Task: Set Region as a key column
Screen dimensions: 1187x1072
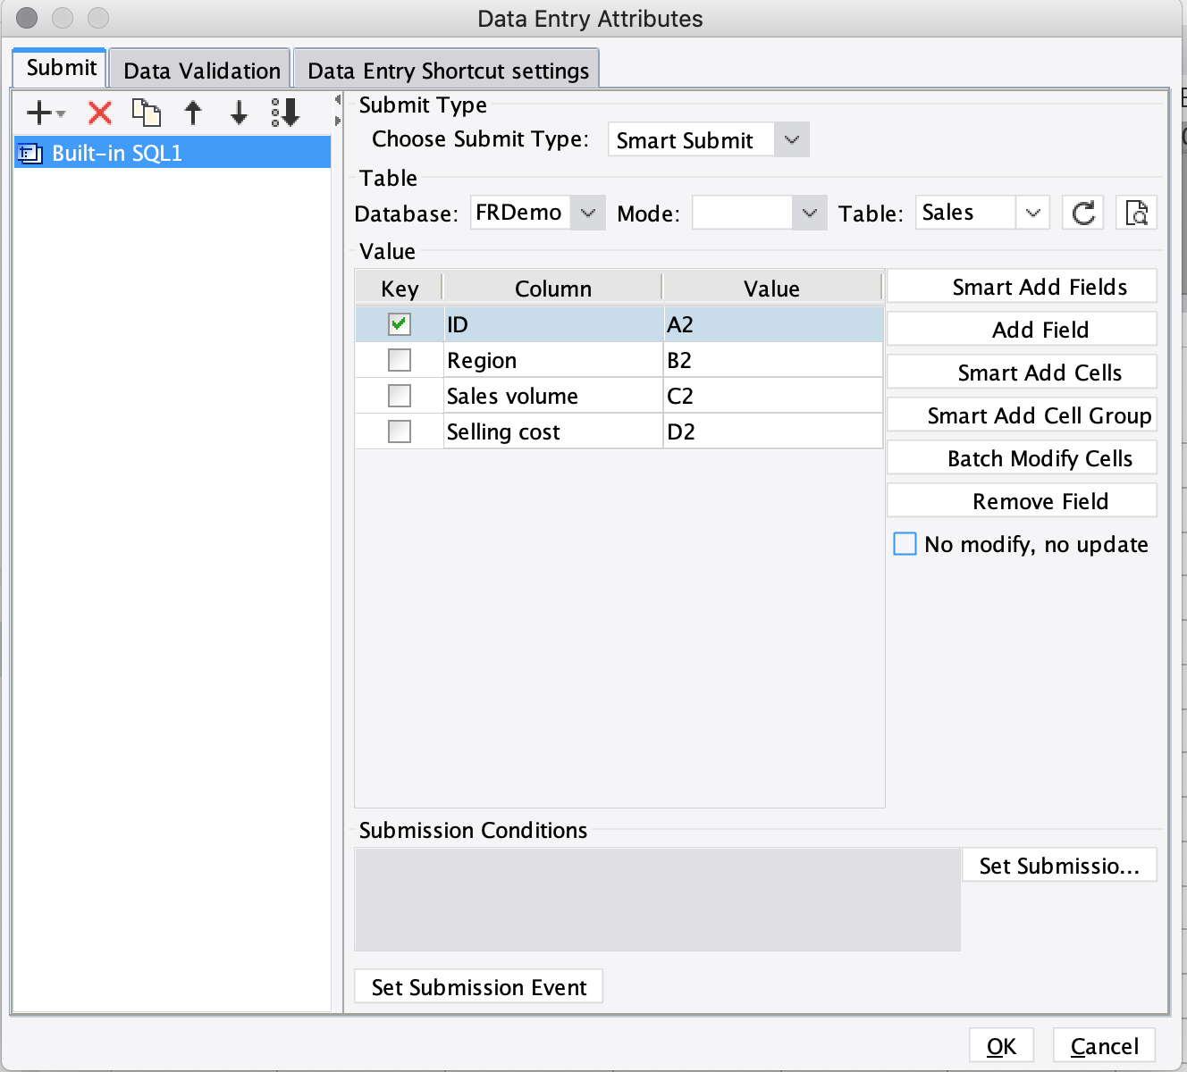Action: (x=400, y=359)
